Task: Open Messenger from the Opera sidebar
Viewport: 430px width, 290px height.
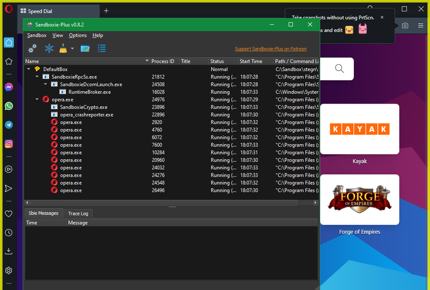Action: (x=8, y=87)
